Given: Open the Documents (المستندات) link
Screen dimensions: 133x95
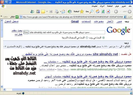Looking at the screenshot, I should 86,22.
